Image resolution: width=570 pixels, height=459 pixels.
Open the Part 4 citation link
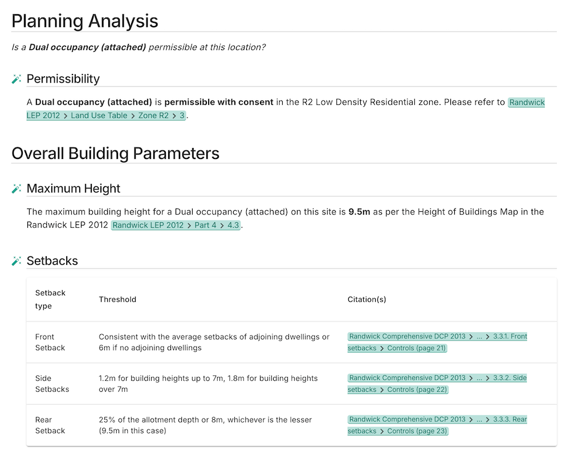(205, 225)
